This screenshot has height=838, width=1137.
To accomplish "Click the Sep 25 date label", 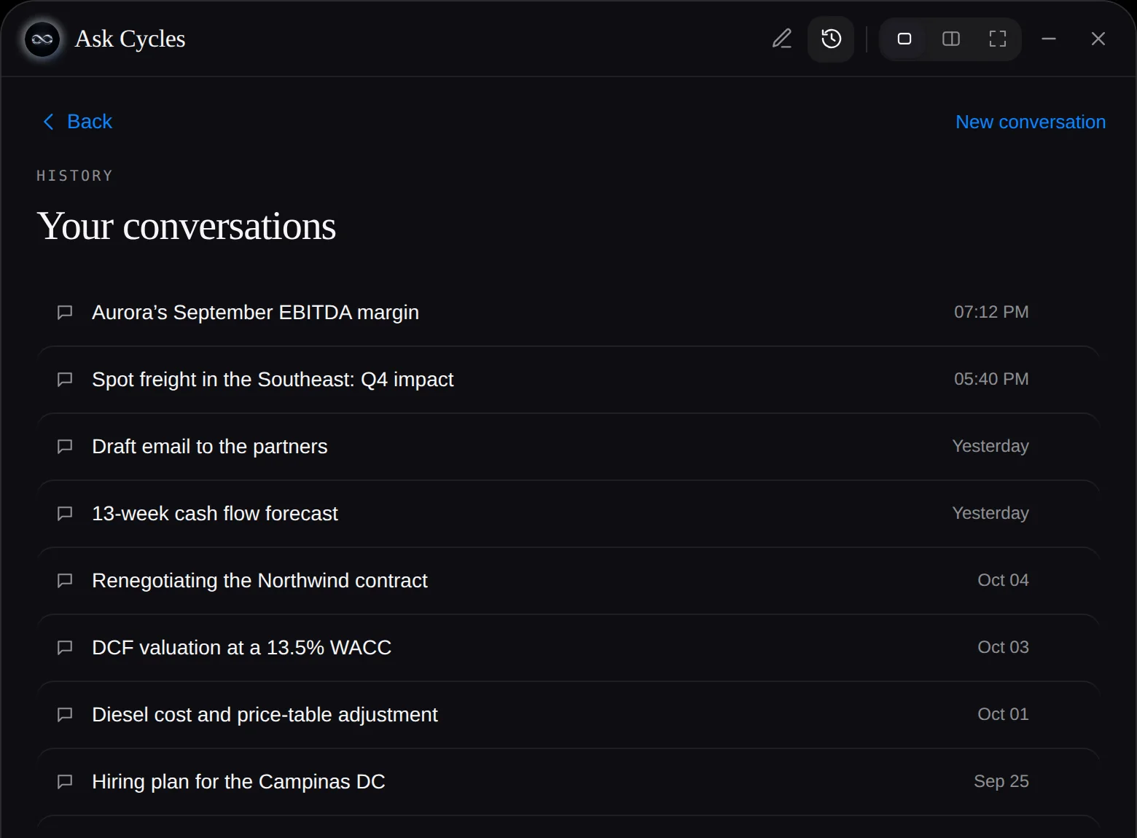I will [x=1001, y=781].
